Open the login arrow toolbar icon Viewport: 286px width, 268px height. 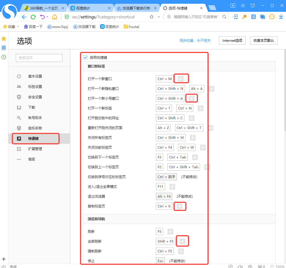[x=235, y=17]
